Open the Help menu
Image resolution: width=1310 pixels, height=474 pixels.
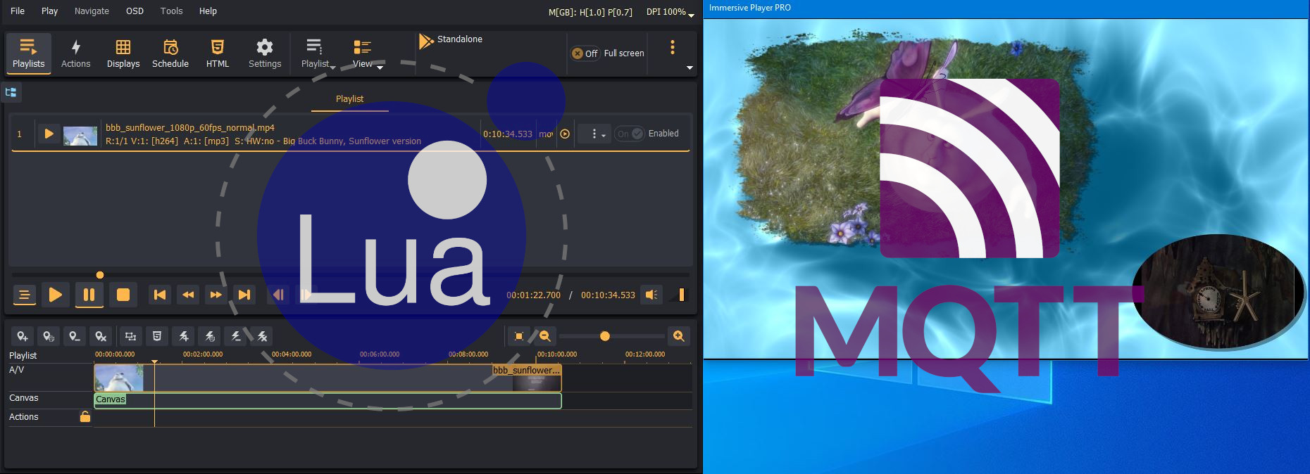tap(208, 11)
